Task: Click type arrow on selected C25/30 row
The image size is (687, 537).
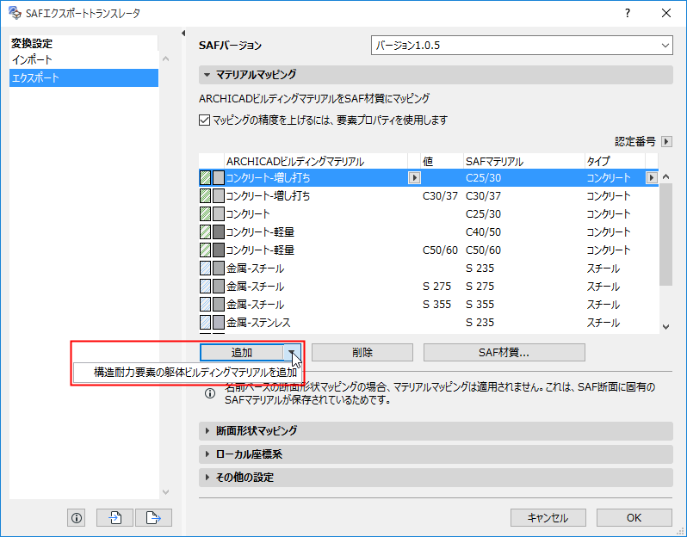Action: point(652,178)
